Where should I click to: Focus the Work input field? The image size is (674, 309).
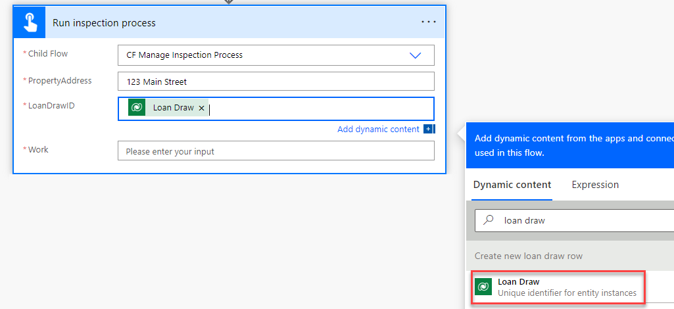click(x=276, y=151)
